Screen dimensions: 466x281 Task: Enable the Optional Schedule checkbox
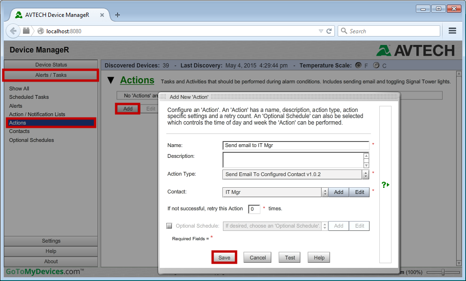(x=169, y=226)
